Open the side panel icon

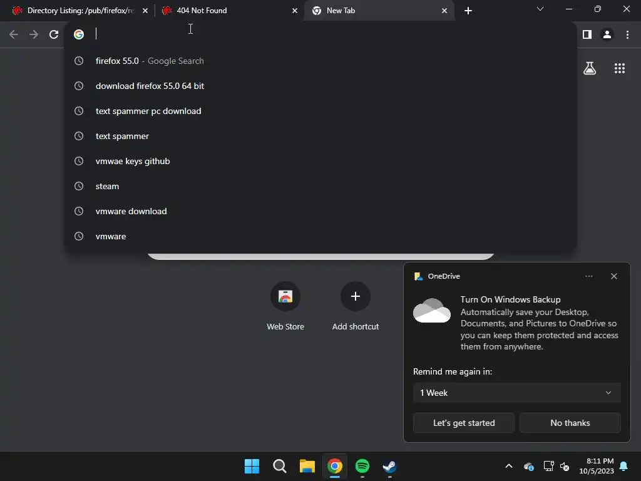pyautogui.click(x=587, y=34)
